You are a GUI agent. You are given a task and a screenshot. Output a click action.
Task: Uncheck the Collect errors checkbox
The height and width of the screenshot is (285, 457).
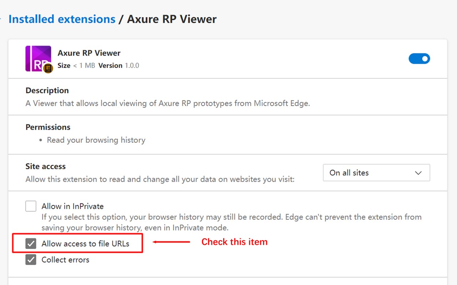coord(31,260)
